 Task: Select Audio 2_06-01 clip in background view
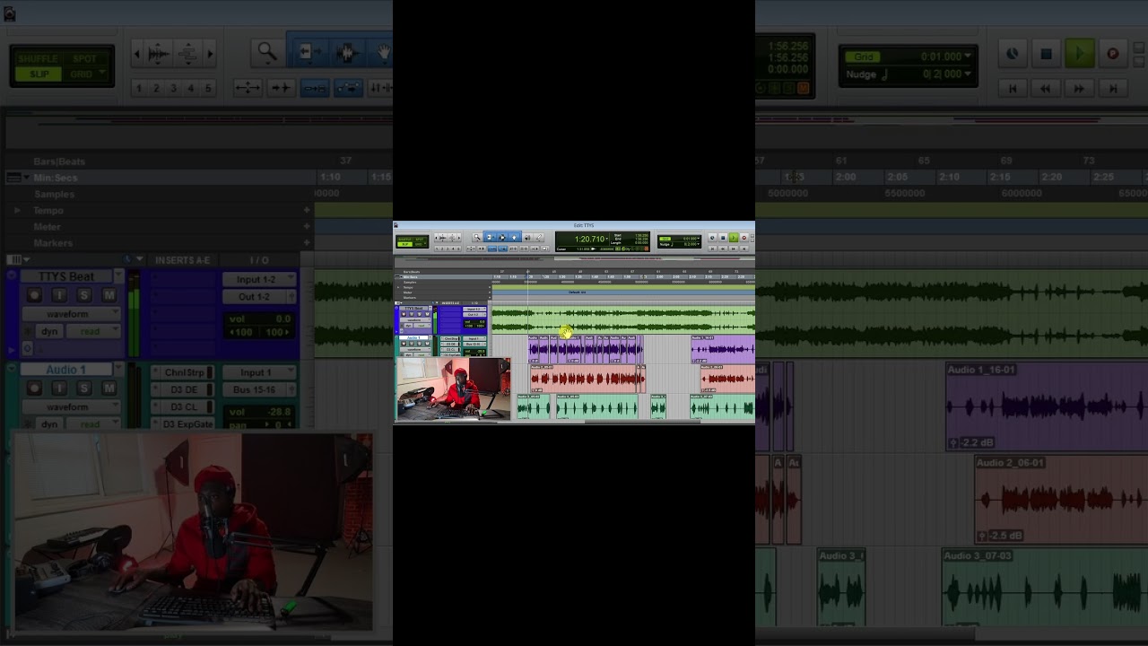pyautogui.click(x=1061, y=499)
